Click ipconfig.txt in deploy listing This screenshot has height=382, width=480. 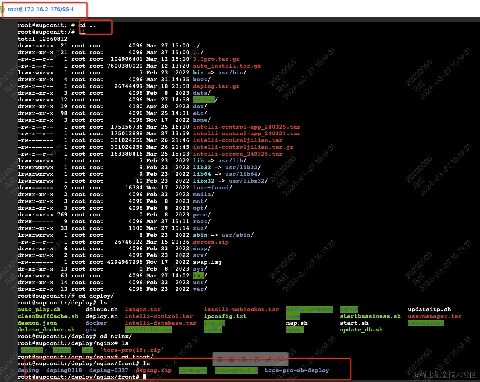[225, 316]
